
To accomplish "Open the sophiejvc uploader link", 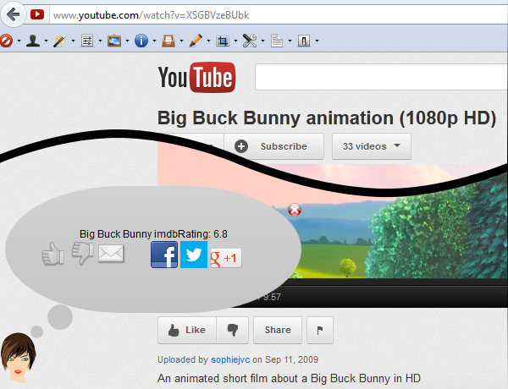I will coord(230,359).
